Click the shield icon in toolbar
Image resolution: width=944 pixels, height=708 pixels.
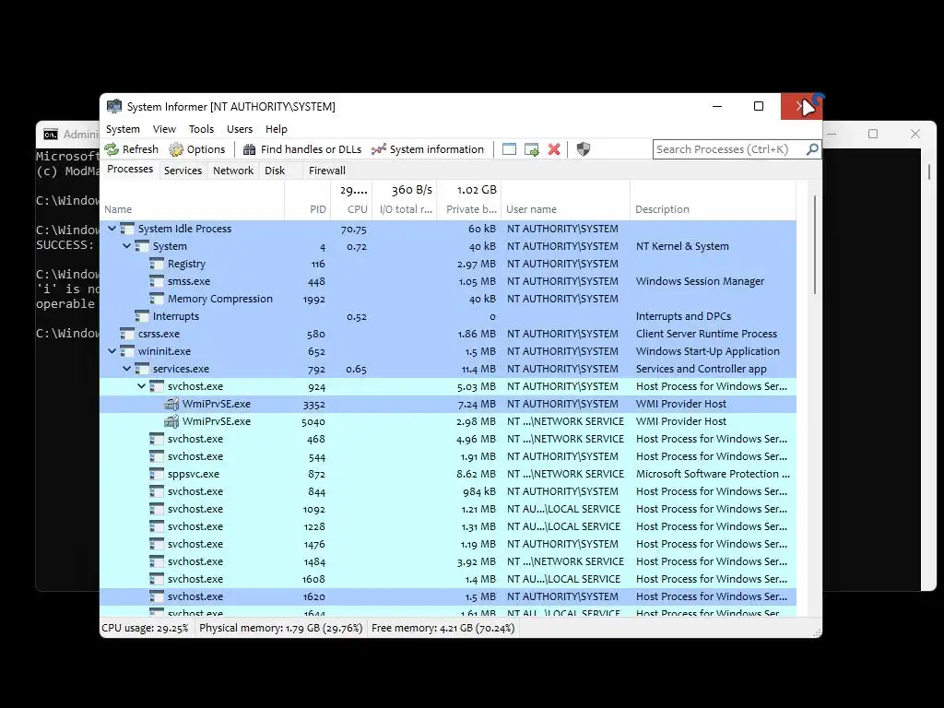point(583,149)
